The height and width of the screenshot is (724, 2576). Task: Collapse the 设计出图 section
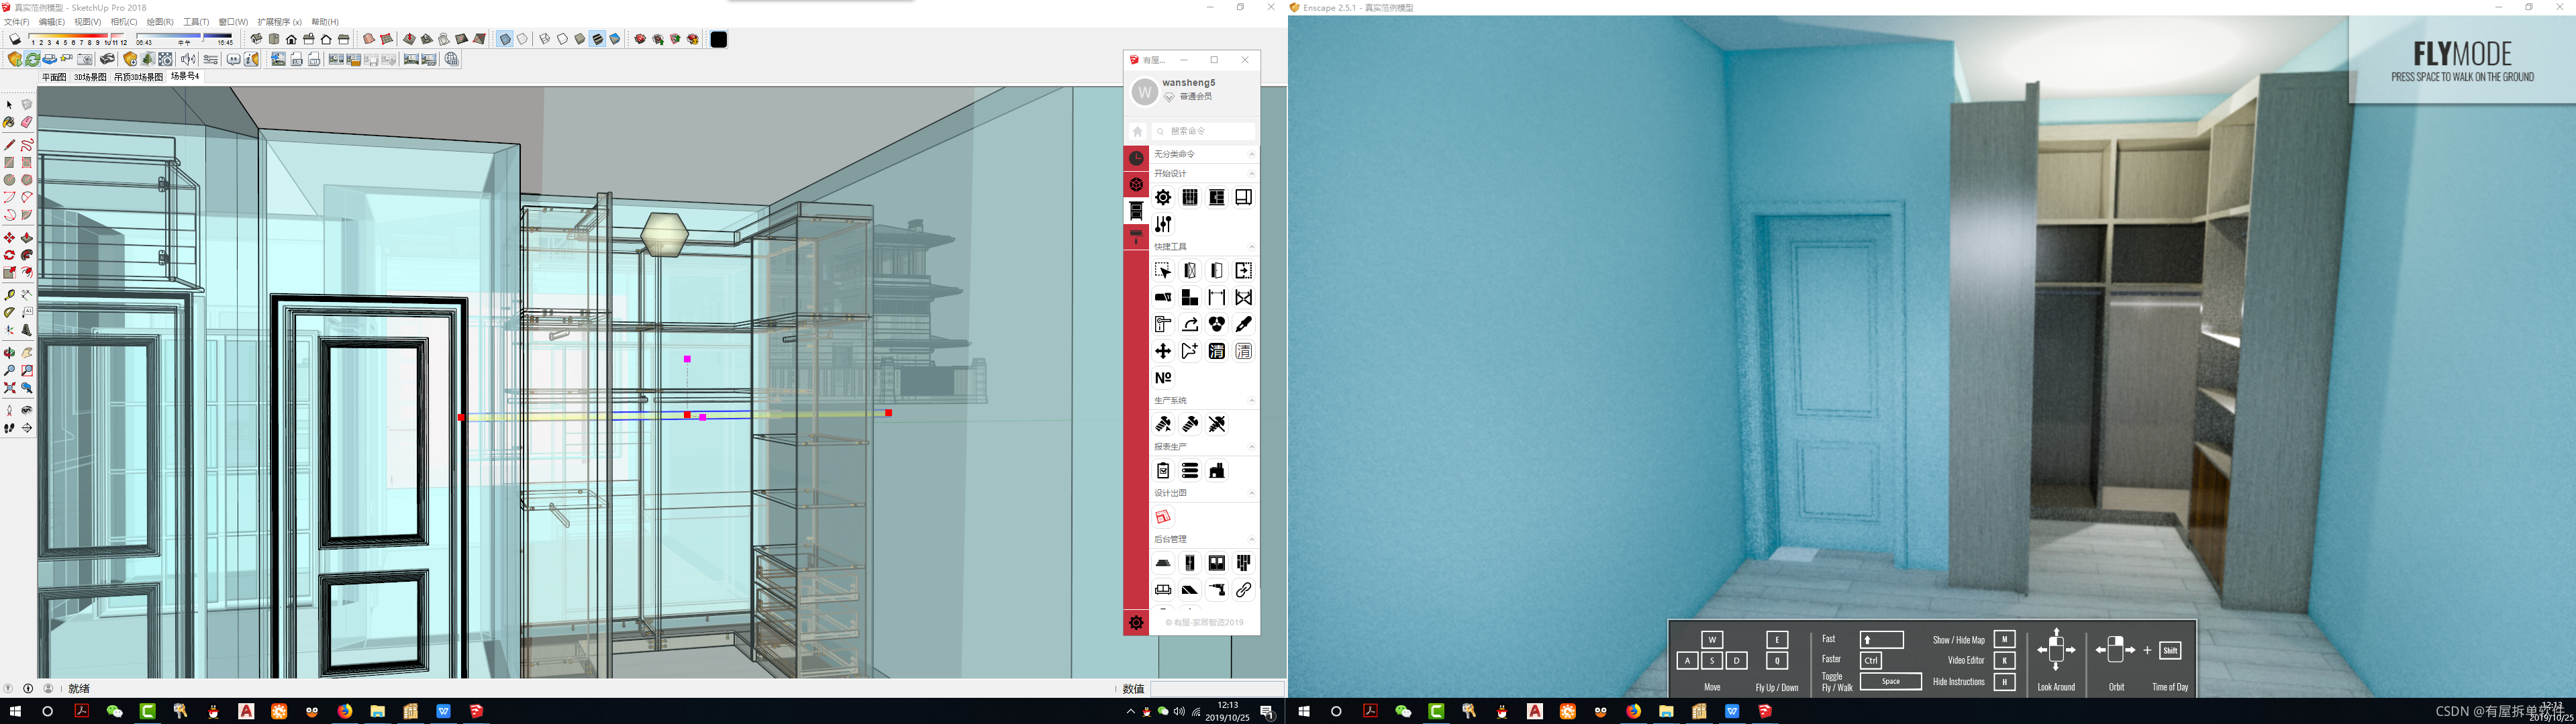1251,493
